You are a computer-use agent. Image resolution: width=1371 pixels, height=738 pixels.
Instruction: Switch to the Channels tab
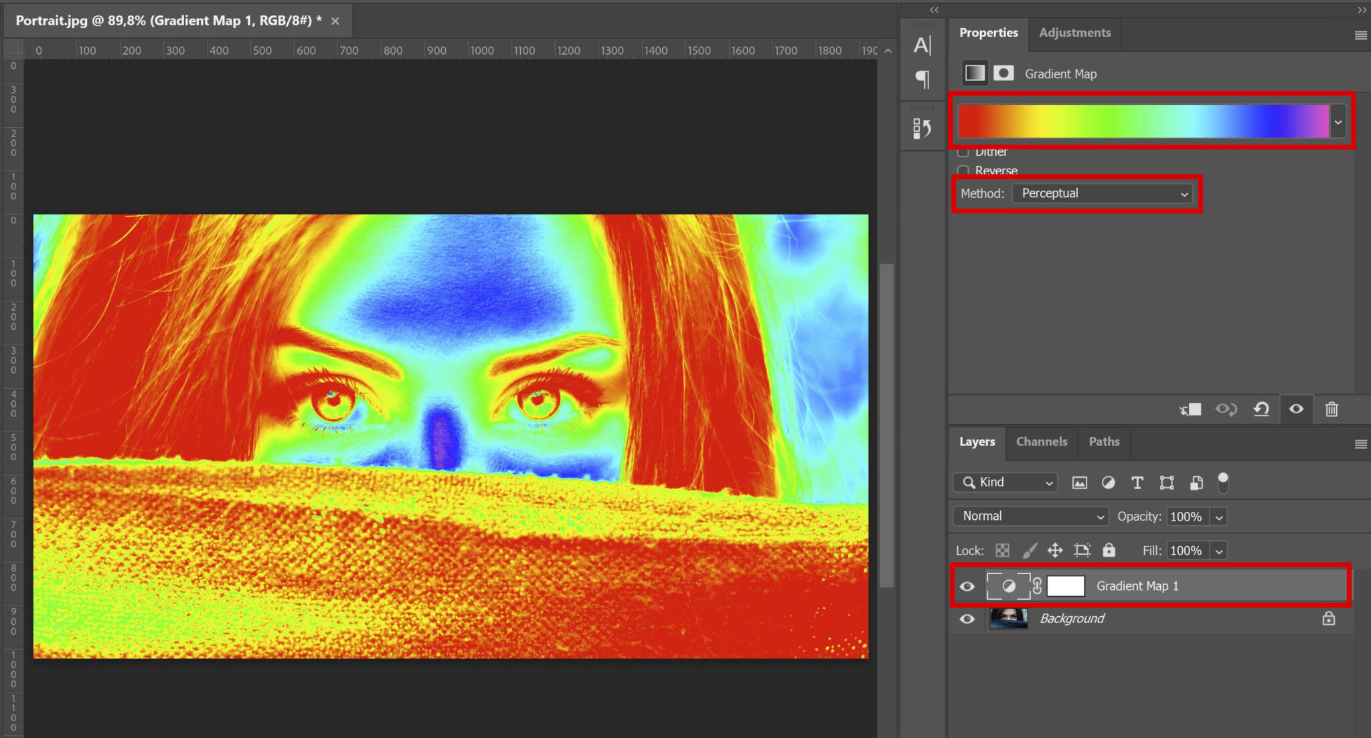click(x=1042, y=442)
